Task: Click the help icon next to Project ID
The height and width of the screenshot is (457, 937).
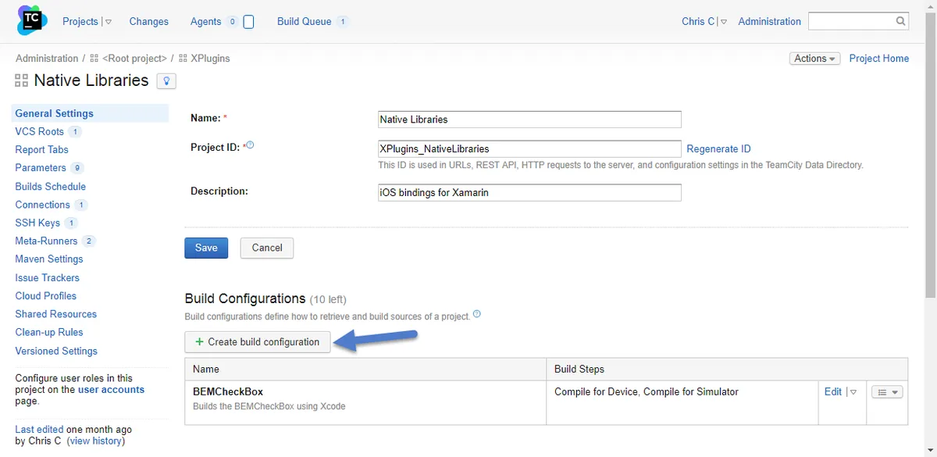Action: [251, 145]
